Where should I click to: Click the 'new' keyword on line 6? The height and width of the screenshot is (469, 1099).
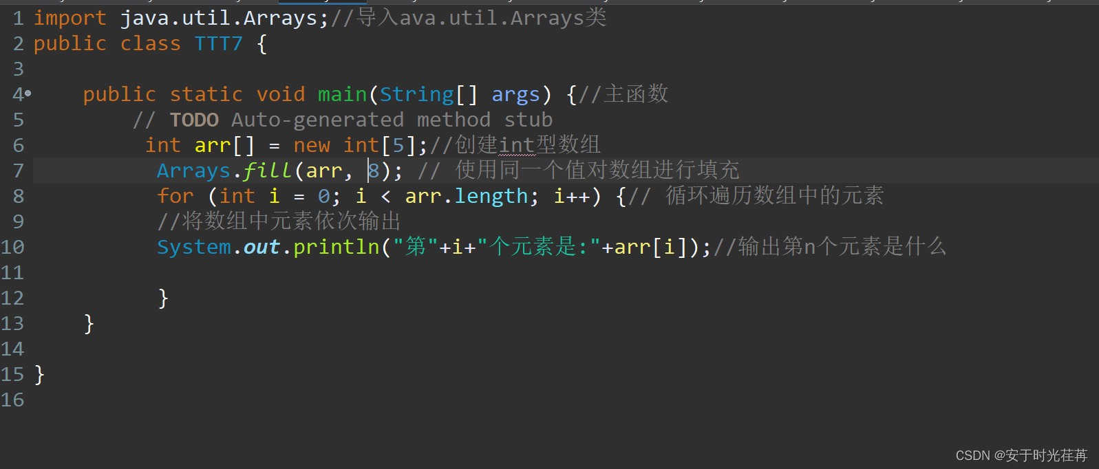tap(312, 145)
